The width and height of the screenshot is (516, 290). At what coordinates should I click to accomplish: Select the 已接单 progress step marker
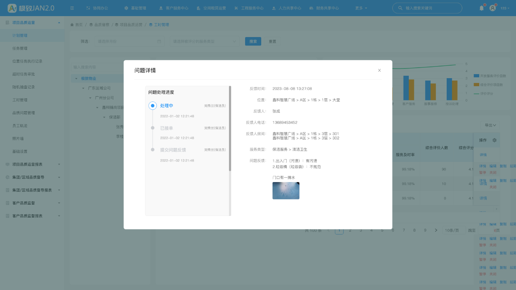(x=152, y=128)
